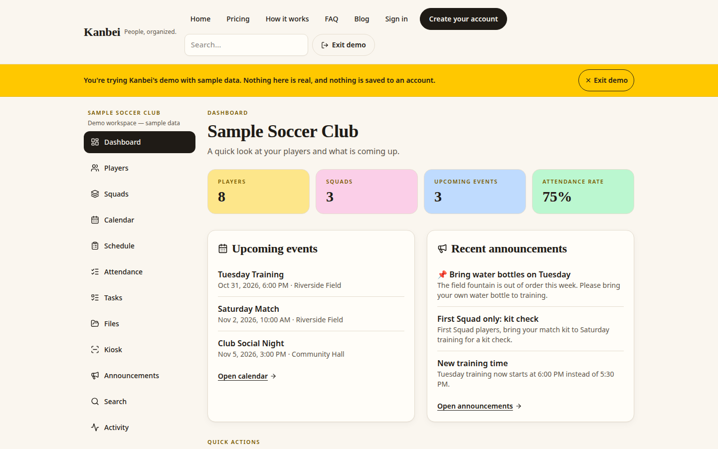Click the Activity pulse icon
Image resolution: width=718 pixels, height=449 pixels.
click(x=95, y=428)
